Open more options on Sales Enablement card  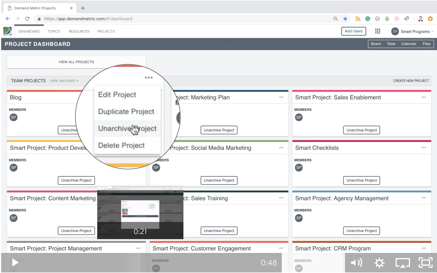pos(424,97)
